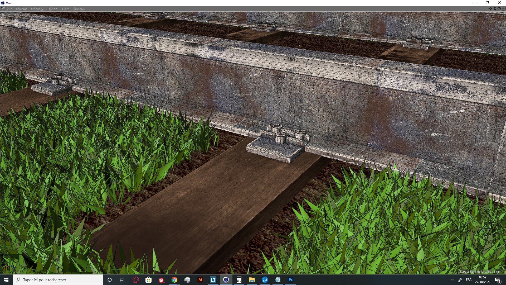The width and height of the screenshot is (506, 285).
Task: Open the Options menu
Action: pos(53,9)
